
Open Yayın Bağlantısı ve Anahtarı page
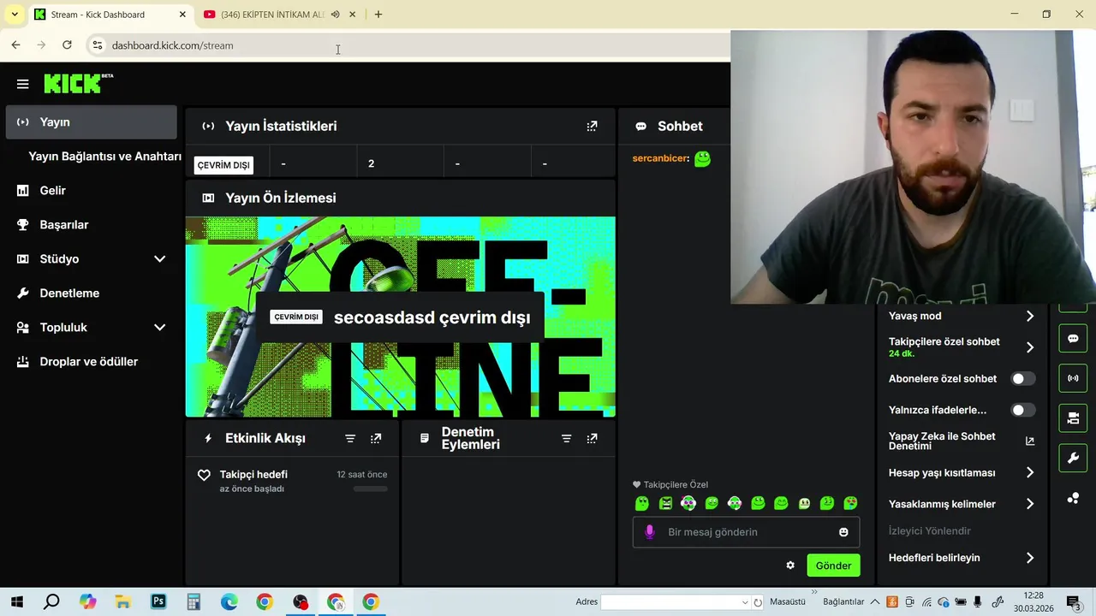(x=104, y=157)
